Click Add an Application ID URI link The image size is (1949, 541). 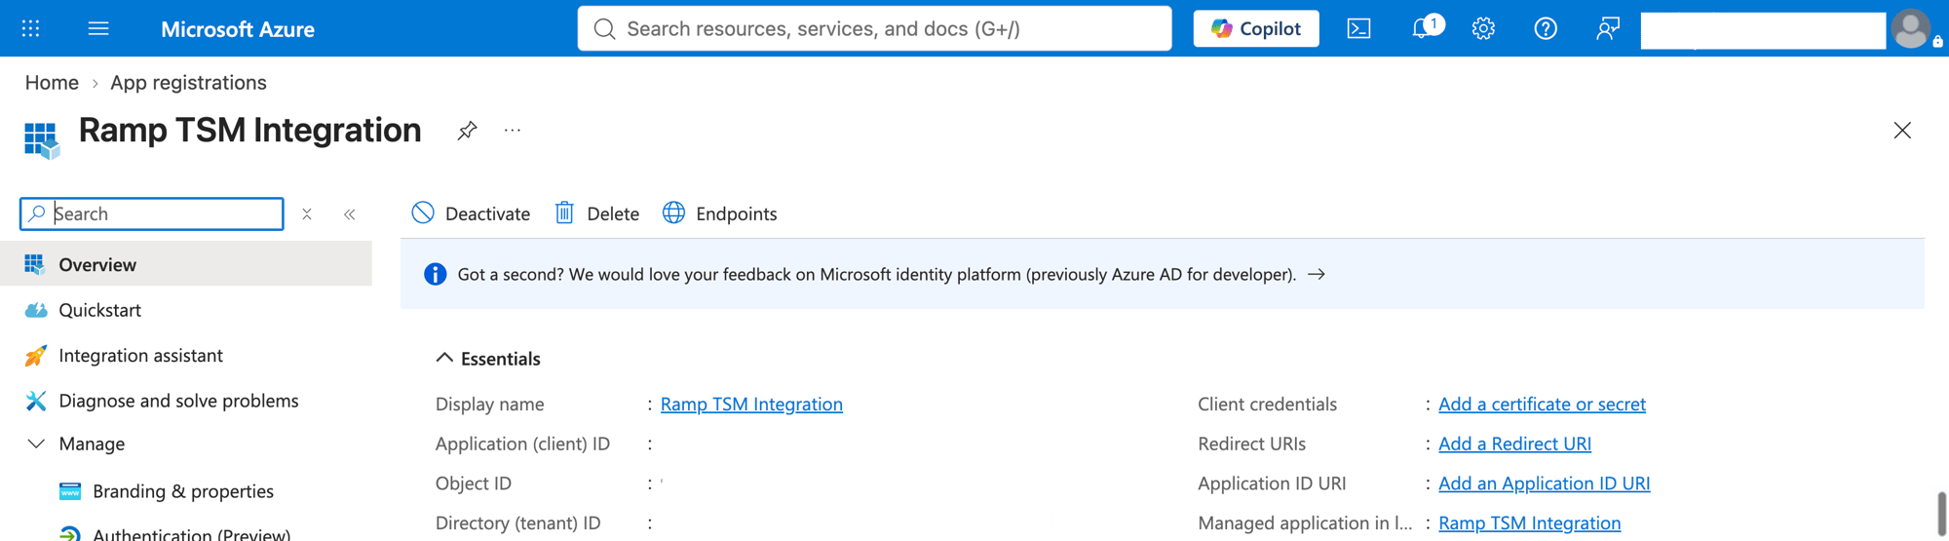[x=1544, y=483]
